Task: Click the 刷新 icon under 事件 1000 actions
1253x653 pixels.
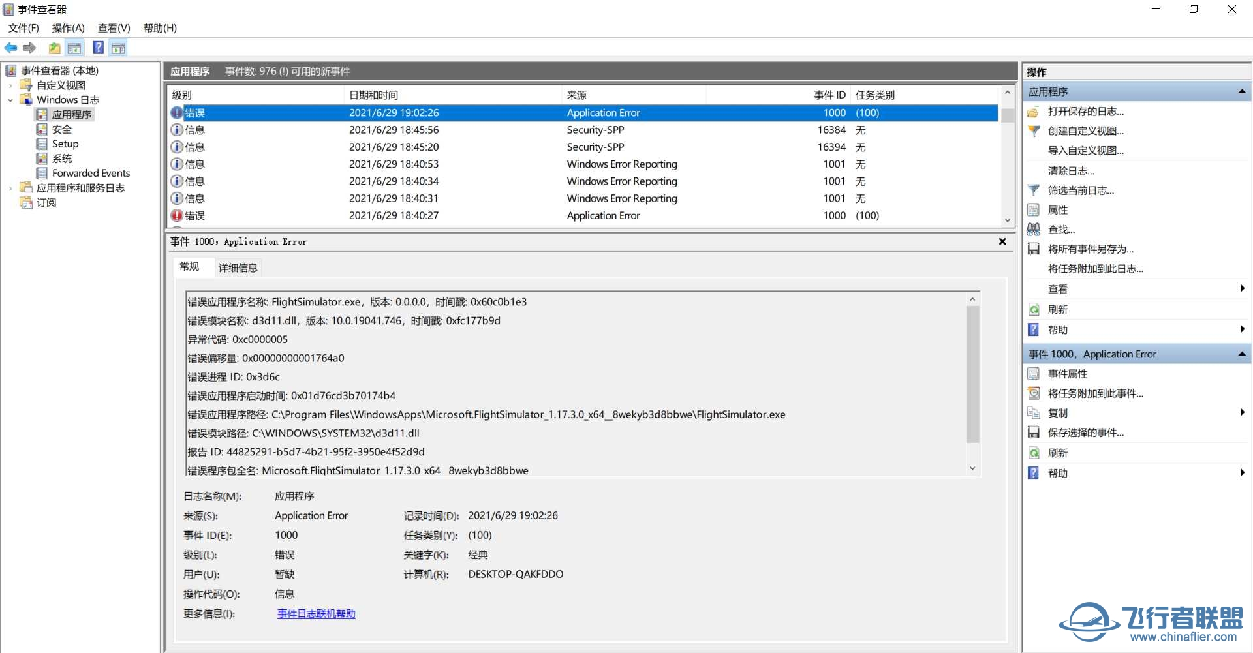Action: 1033,453
